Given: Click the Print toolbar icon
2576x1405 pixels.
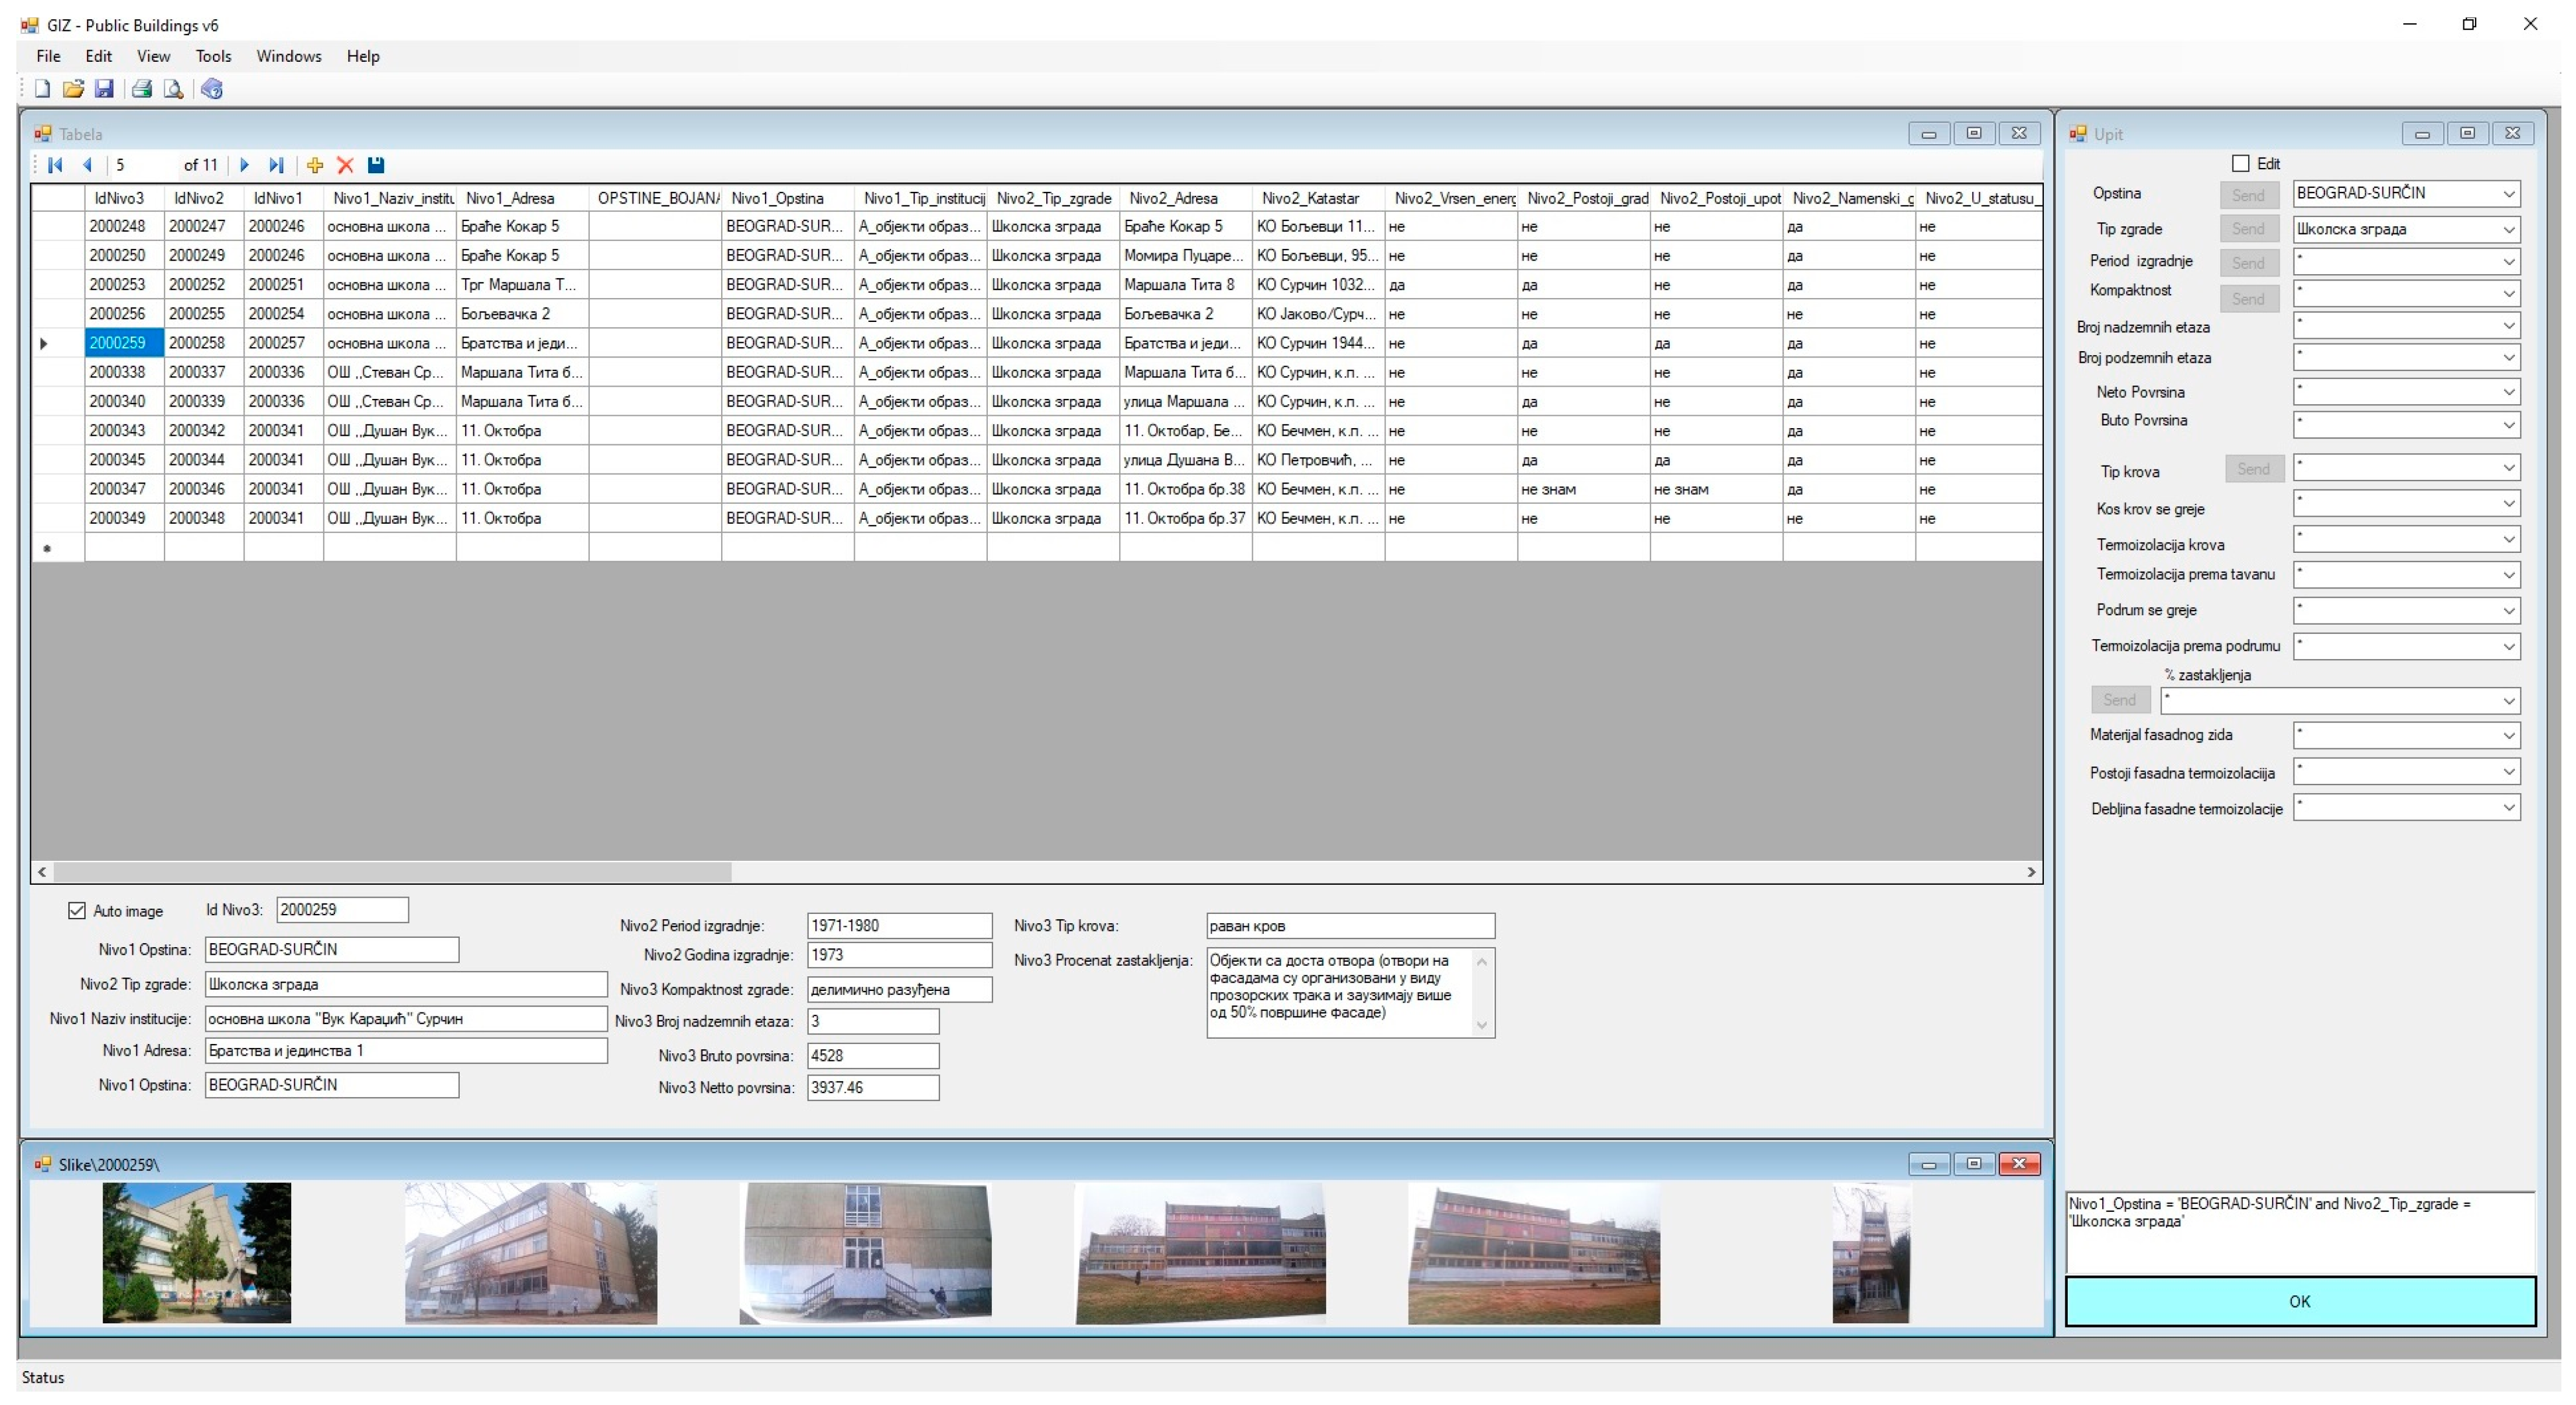Looking at the screenshot, I should (142, 89).
